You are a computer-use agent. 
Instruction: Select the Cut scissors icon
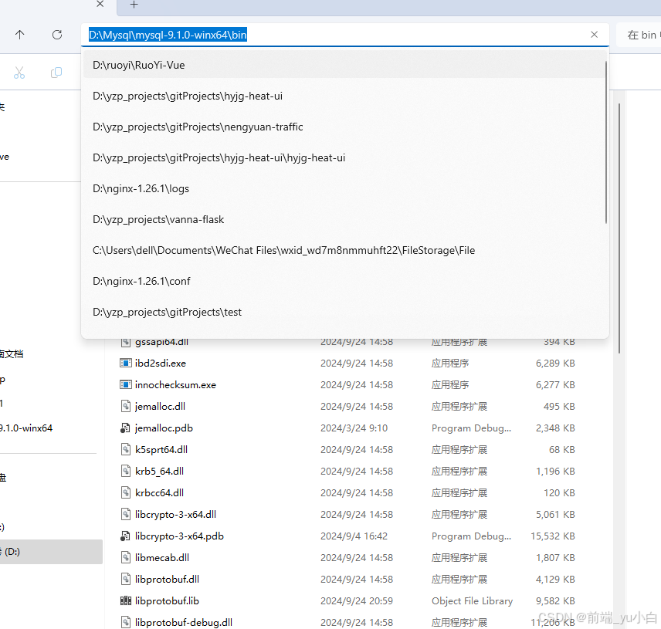[19, 72]
